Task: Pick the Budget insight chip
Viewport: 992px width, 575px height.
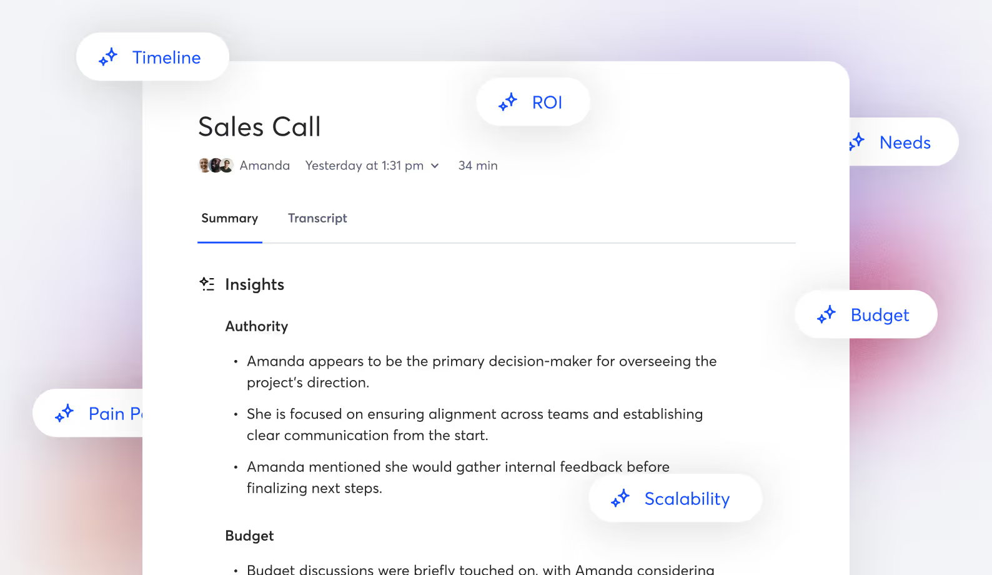Action: 866,314
